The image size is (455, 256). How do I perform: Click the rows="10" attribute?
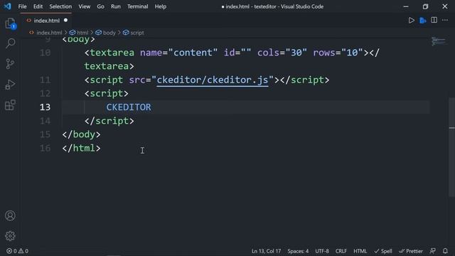(x=338, y=53)
